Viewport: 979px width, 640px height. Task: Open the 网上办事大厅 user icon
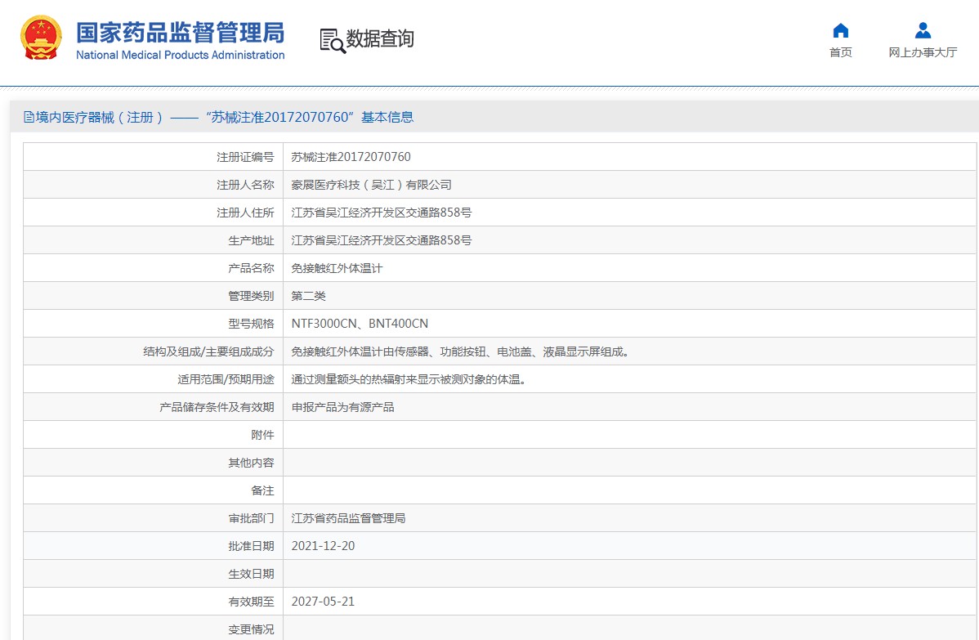pyautogui.click(x=922, y=30)
